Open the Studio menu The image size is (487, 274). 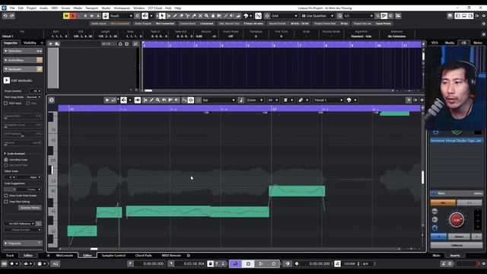(x=106, y=8)
